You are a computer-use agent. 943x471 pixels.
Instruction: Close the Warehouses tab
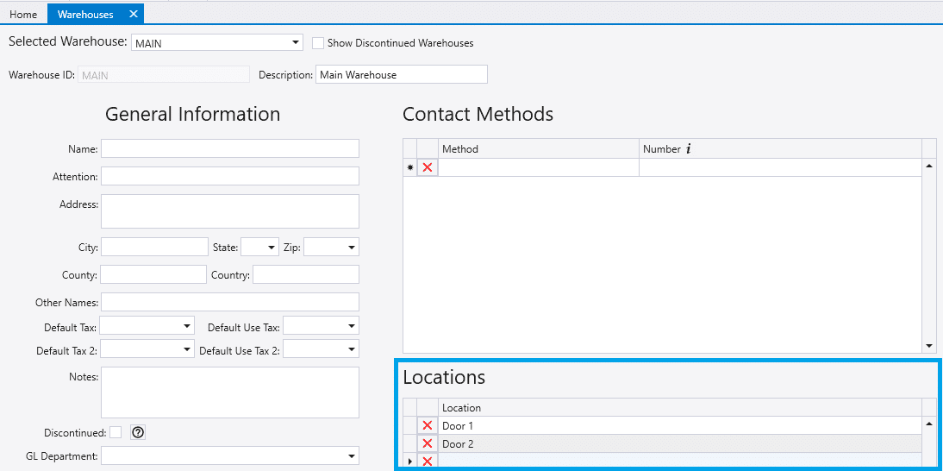(133, 14)
